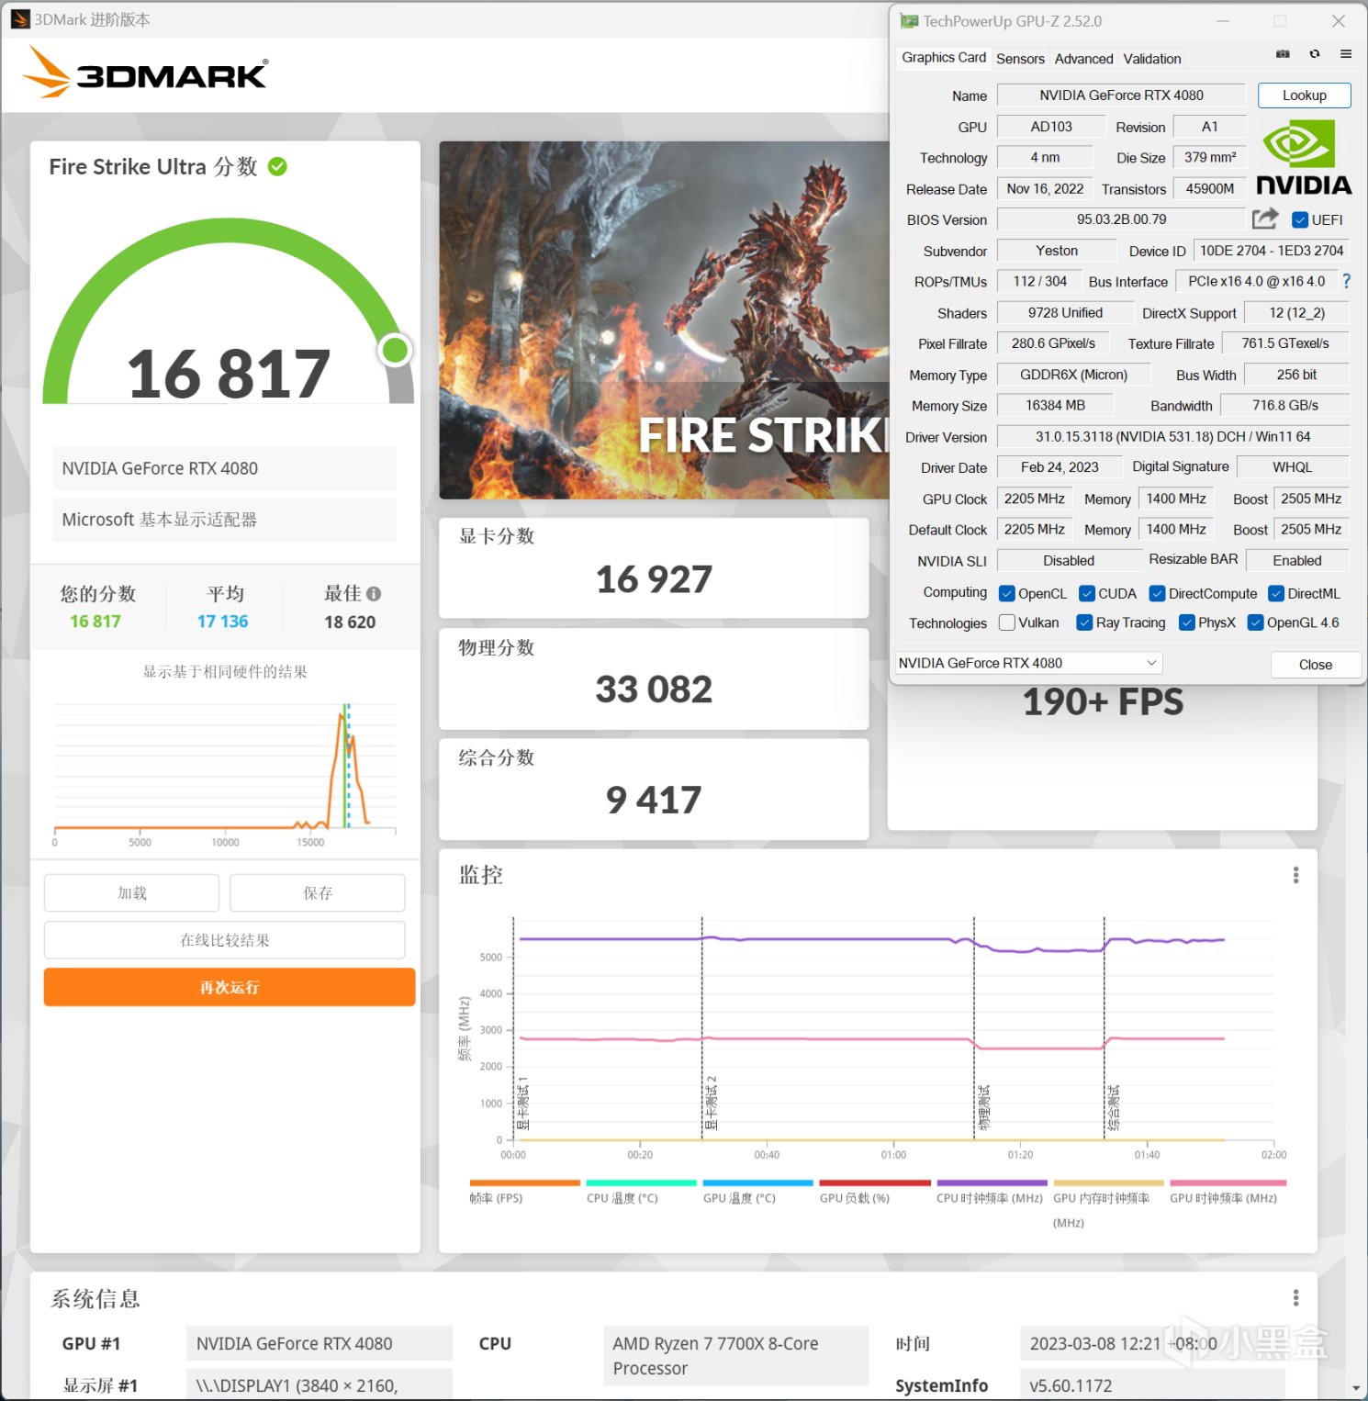Click the Device ID field in GPU-Z
The image size is (1368, 1401).
pyautogui.click(x=1272, y=251)
